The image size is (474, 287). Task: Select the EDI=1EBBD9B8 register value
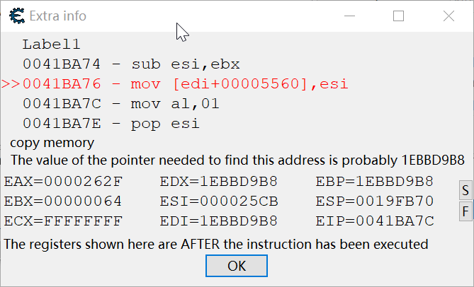[x=218, y=221]
